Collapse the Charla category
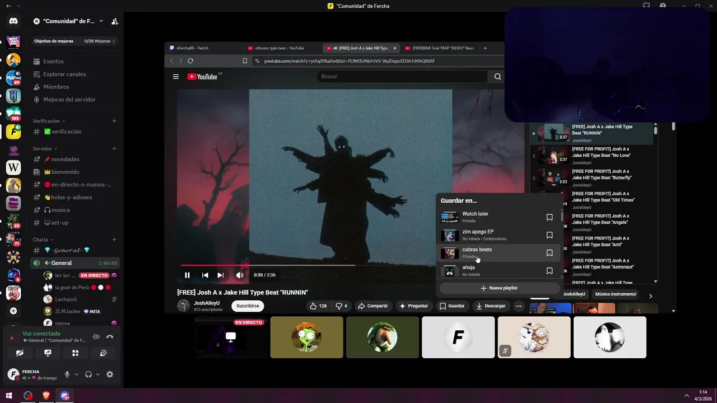717x403 pixels. pyautogui.click(x=43, y=240)
